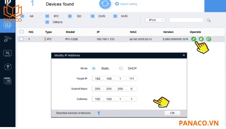Click the IPC-C22E model cell

coord(71,39)
